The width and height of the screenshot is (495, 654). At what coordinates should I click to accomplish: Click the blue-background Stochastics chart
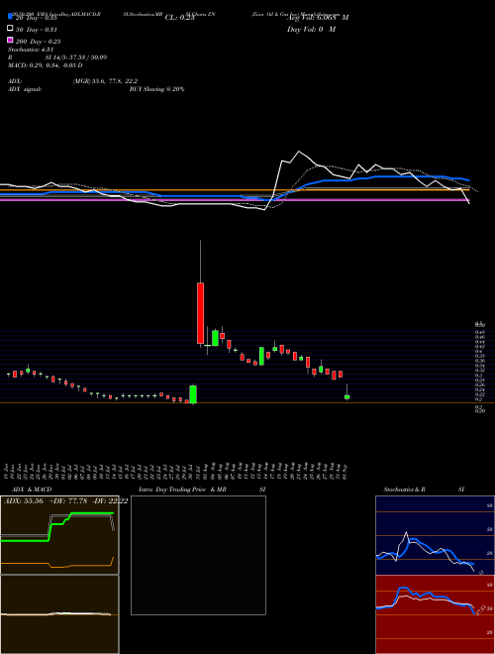(435, 535)
